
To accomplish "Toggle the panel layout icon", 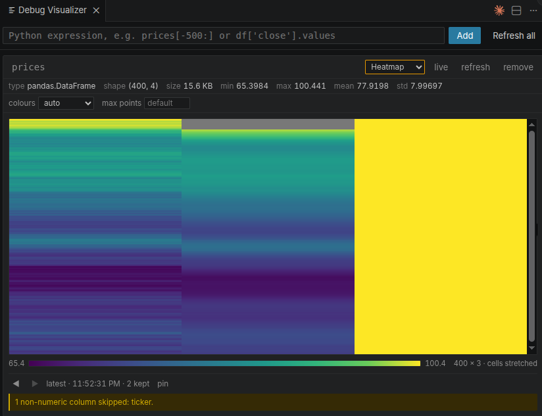I will (x=516, y=11).
